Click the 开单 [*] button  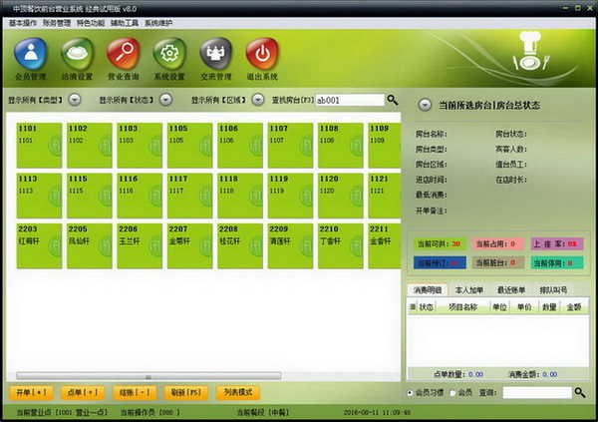(x=31, y=392)
